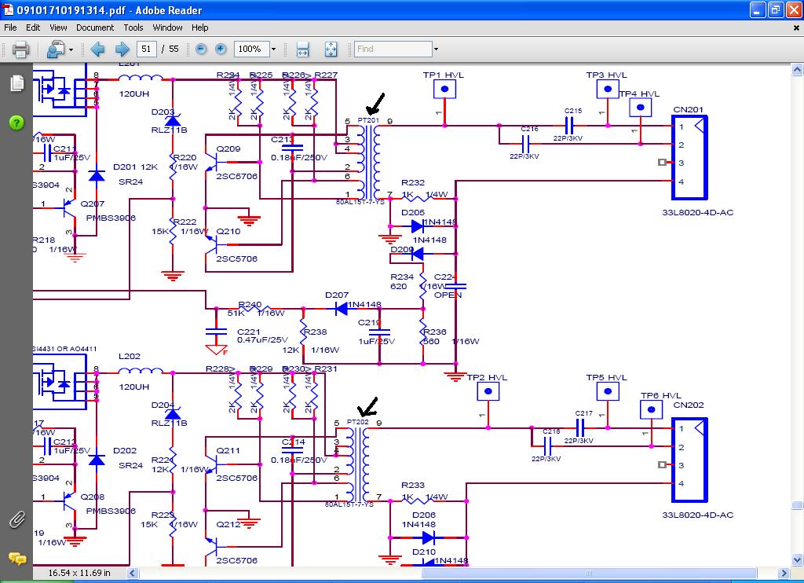Click the page number box showing 51
Viewport: 804px width, 583px height.
[x=146, y=49]
